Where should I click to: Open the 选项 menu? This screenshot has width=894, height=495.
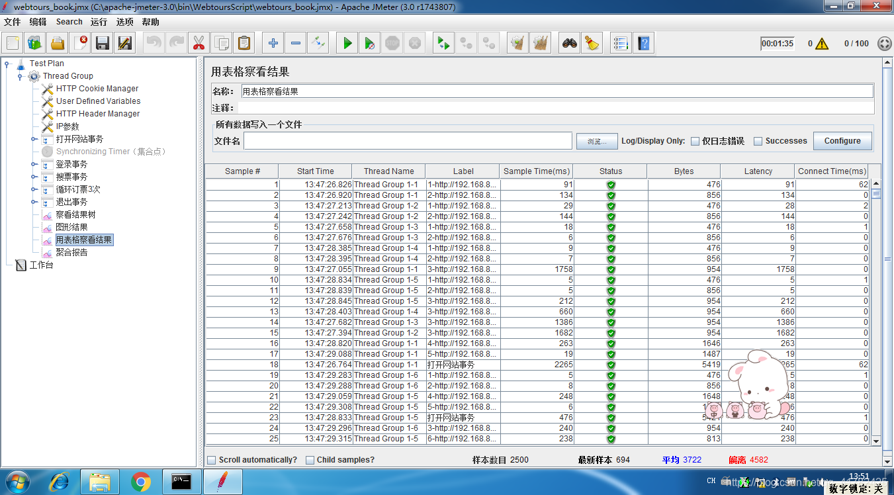tap(124, 22)
